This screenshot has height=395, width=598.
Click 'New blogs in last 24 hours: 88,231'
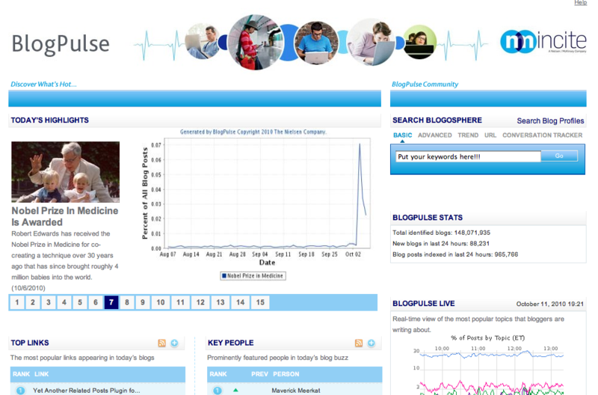441,243
